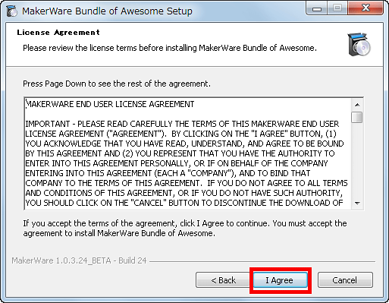This screenshot has height=303, width=389.
Task: Minimize the setup window
Action: point(317,8)
